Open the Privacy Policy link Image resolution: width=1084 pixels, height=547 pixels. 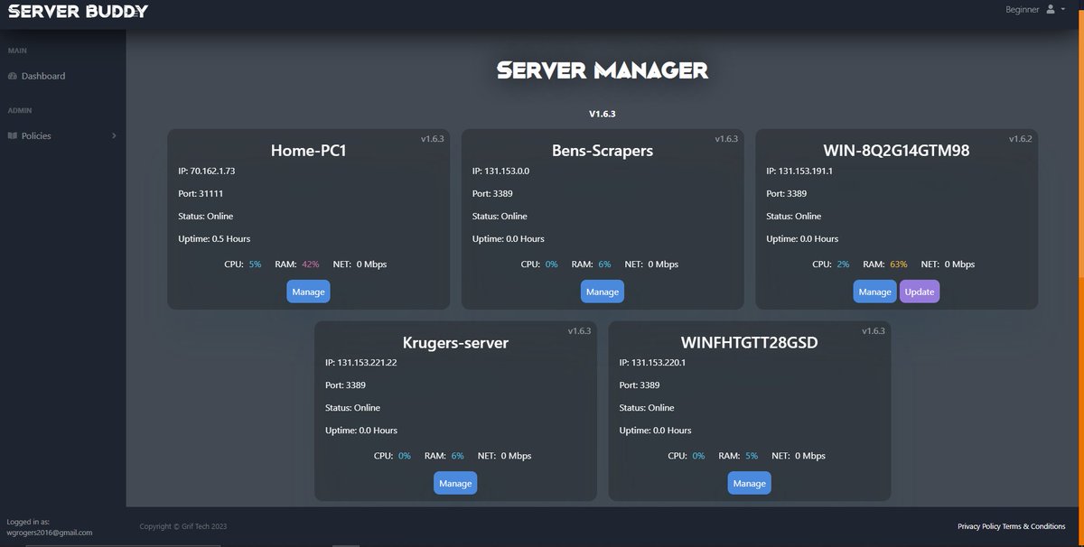point(979,526)
